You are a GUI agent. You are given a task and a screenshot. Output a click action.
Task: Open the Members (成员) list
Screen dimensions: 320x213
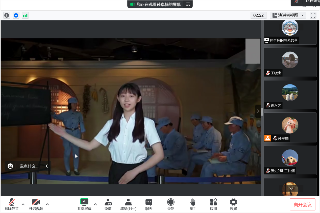128,204
